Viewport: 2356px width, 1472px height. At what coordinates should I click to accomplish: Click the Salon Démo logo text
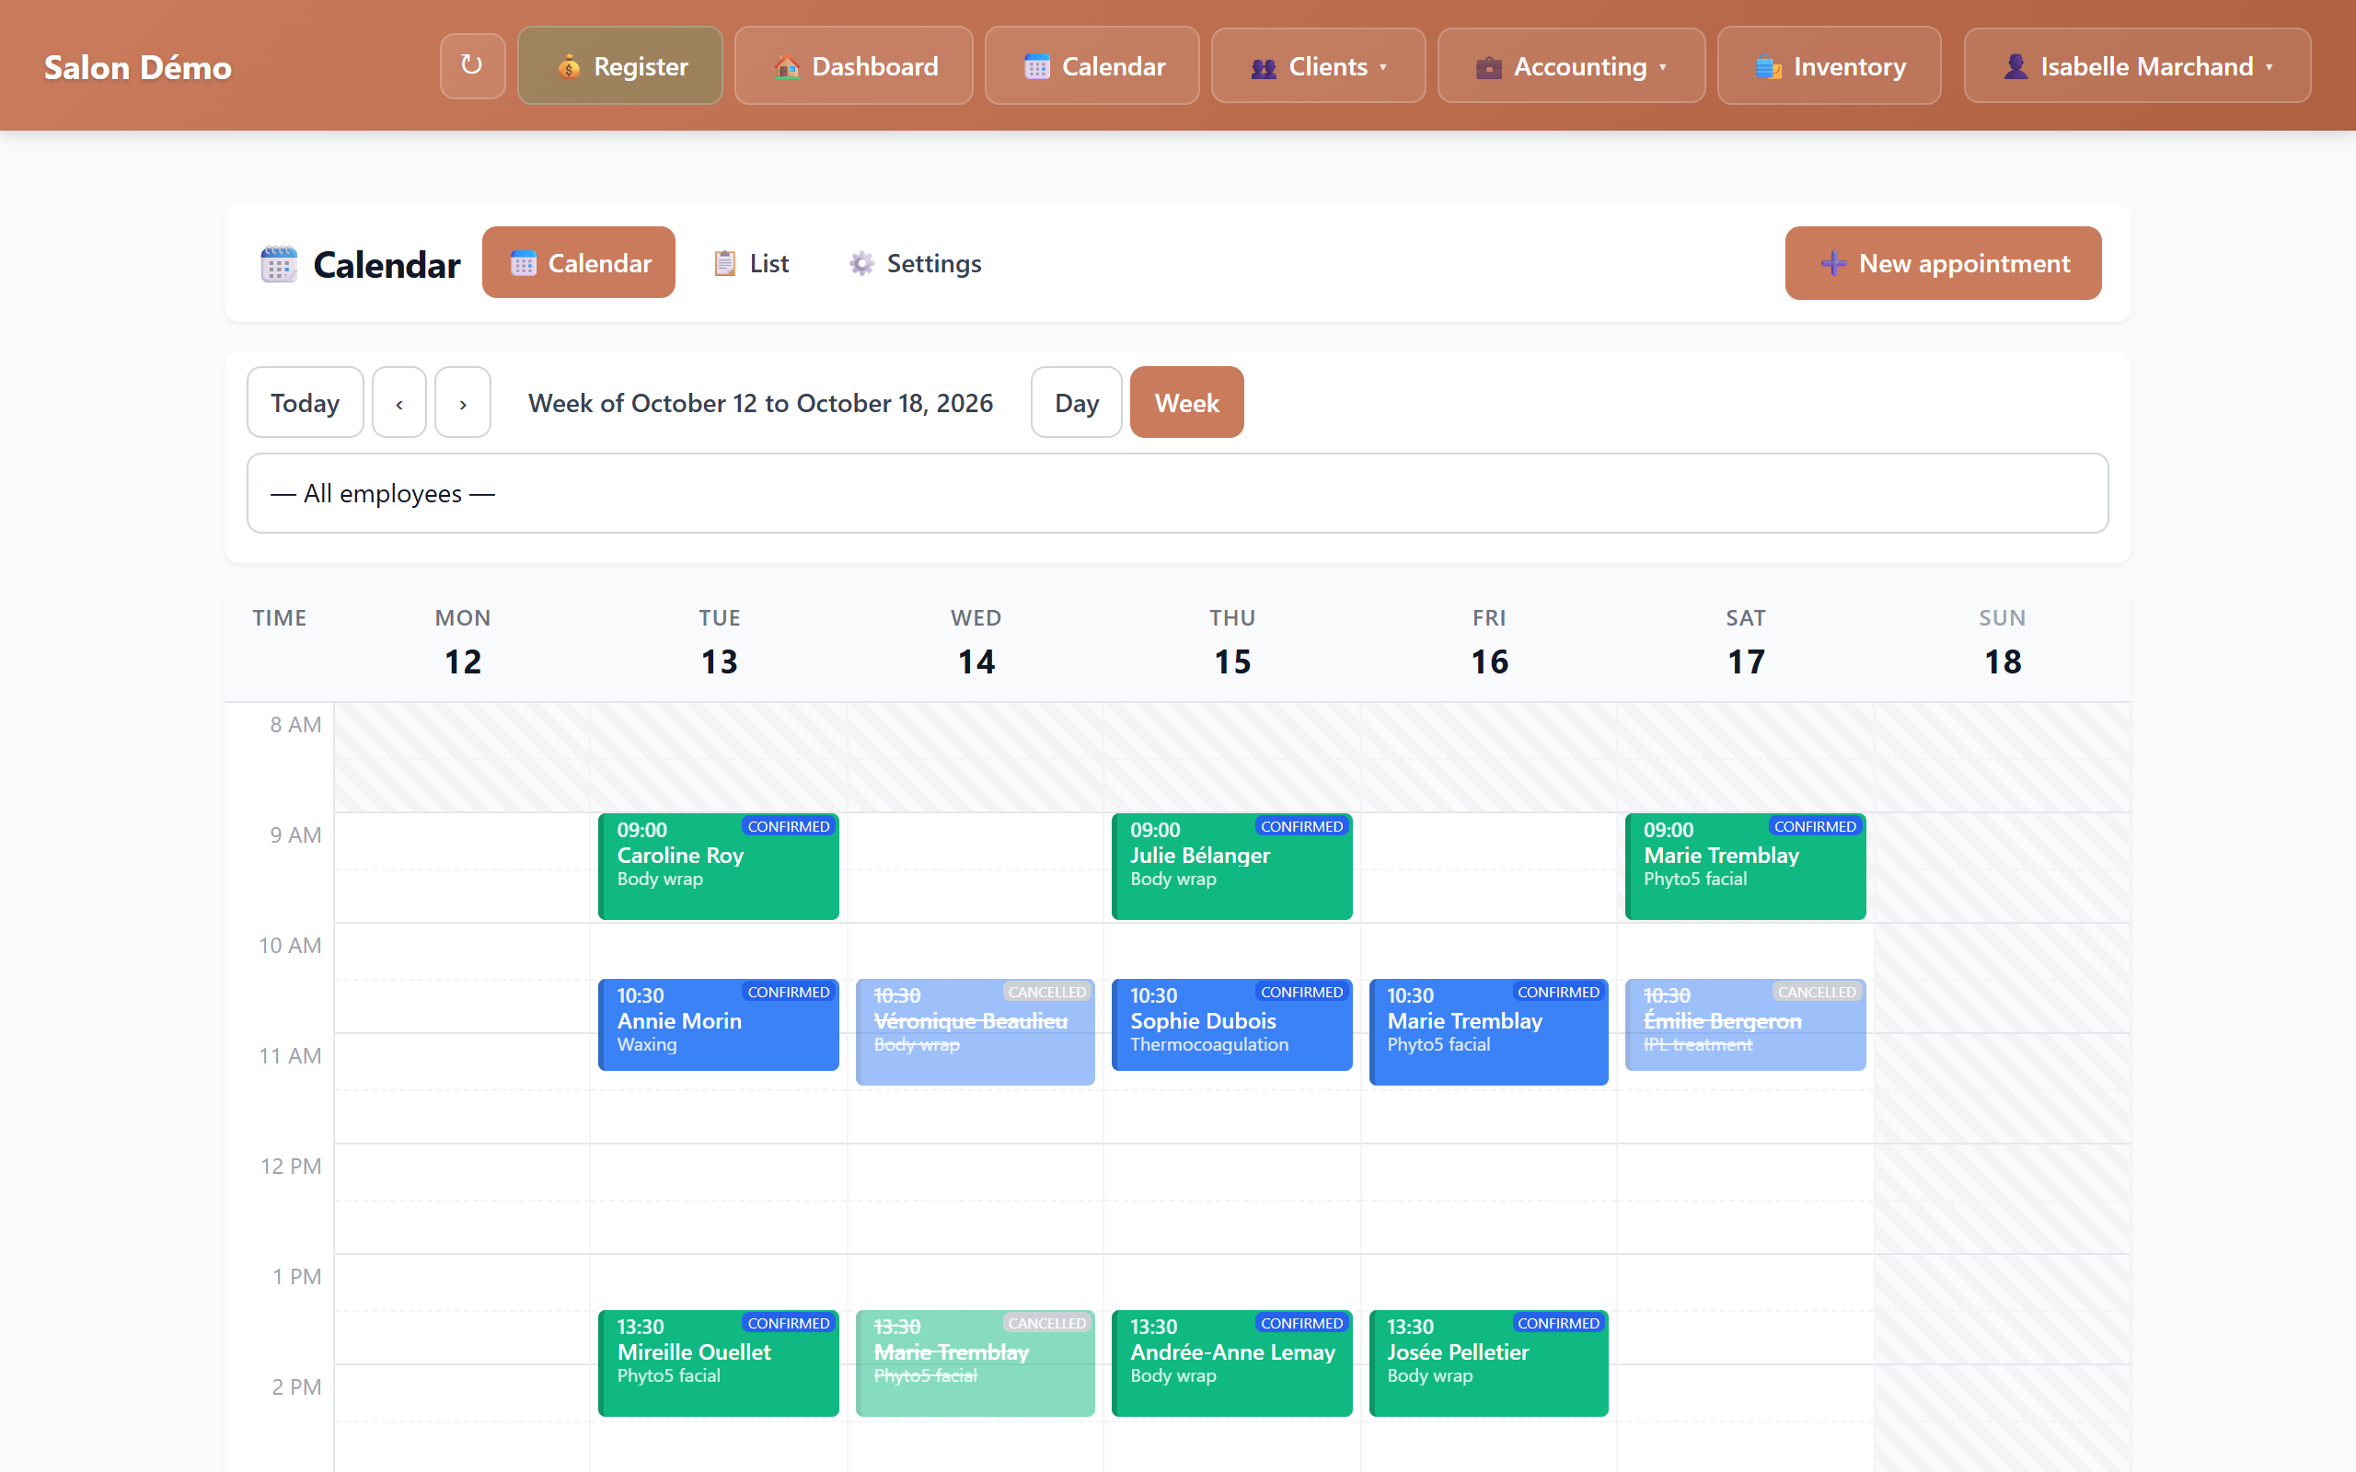[x=137, y=67]
